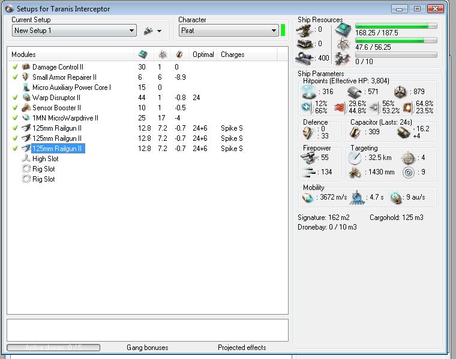Click the CPU resource icon in Ship Resources
Viewport: 456px width, 359px height.
(343, 29)
